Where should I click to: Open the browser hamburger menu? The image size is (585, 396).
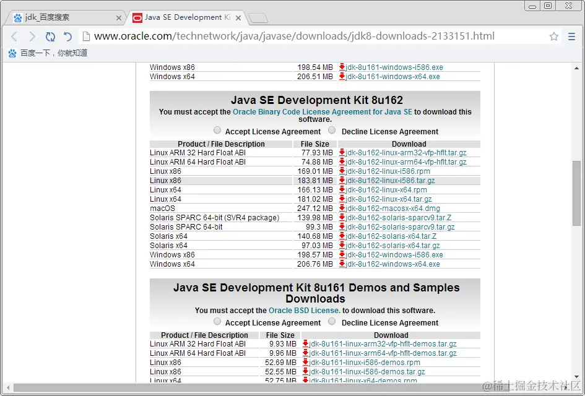click(x=571, y=36)
